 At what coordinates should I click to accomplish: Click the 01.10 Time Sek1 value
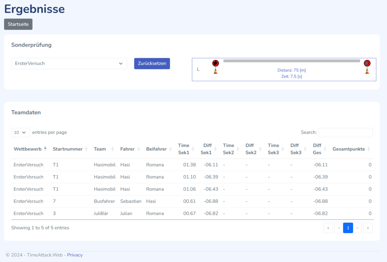[x=189, y=177]
